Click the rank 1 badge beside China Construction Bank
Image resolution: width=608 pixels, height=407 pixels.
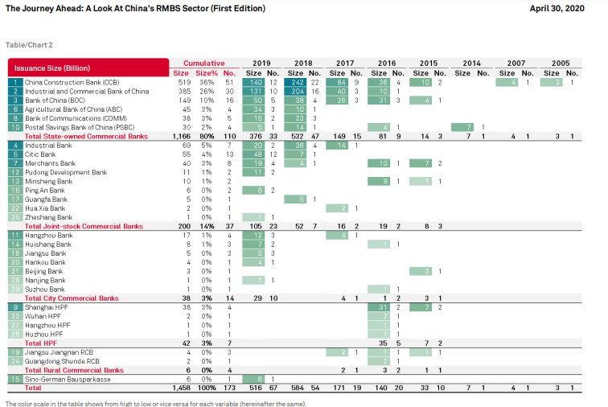point(14,82)
